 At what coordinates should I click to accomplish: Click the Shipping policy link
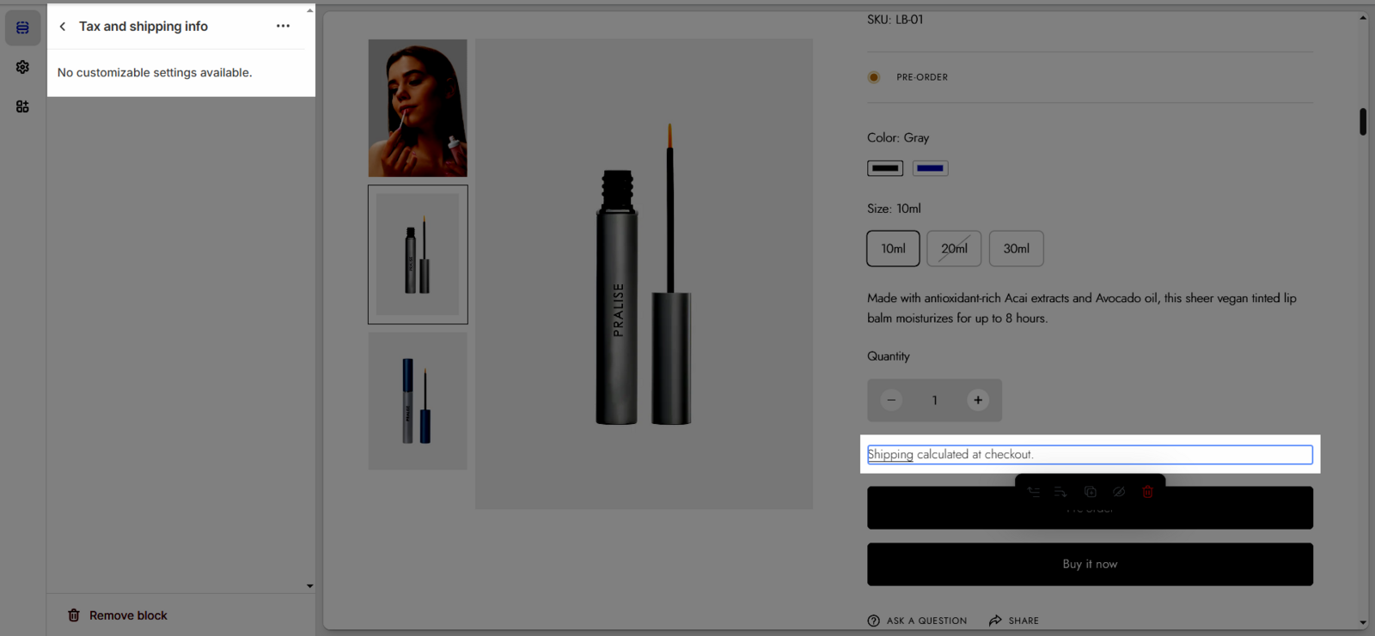[890, 455]
